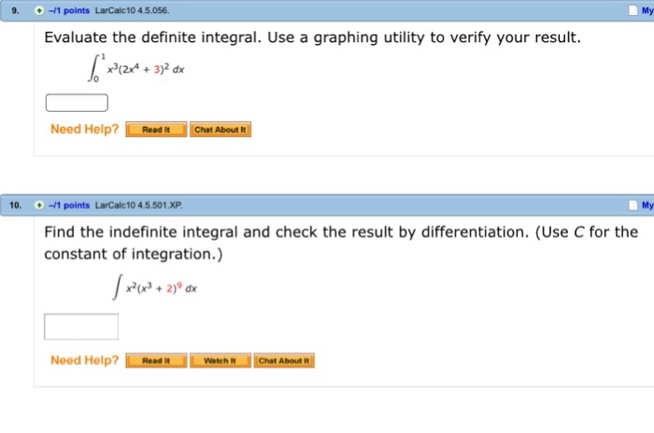The width and height of the screenshot is (654, 433).
Task: Open Watch It for question 10
Action: click(220, 360)
